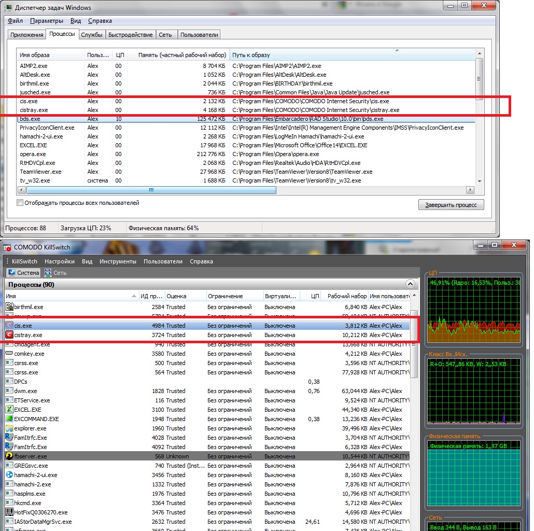Sort KillSwitch list by Рабочий набор column
The height and width of the screenshot is (531, 534).
click(345, 296)
